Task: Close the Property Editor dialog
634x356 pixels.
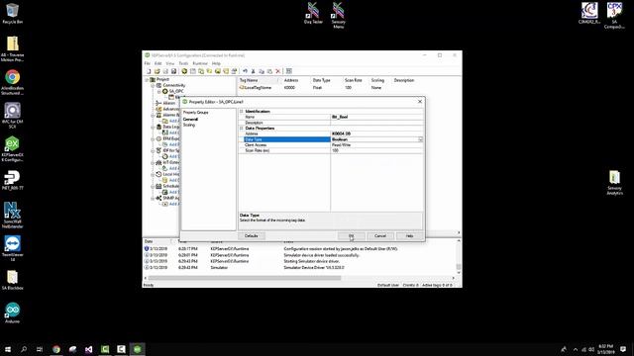Action: click(x=420, y=102)
